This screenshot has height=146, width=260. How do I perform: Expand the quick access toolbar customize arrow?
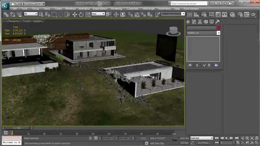[43, 4]
